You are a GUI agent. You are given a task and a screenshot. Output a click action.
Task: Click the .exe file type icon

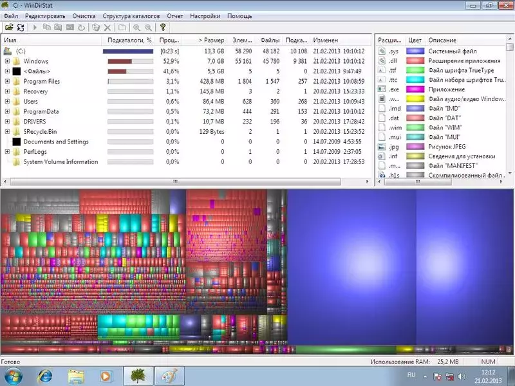(x=382, y=89)
